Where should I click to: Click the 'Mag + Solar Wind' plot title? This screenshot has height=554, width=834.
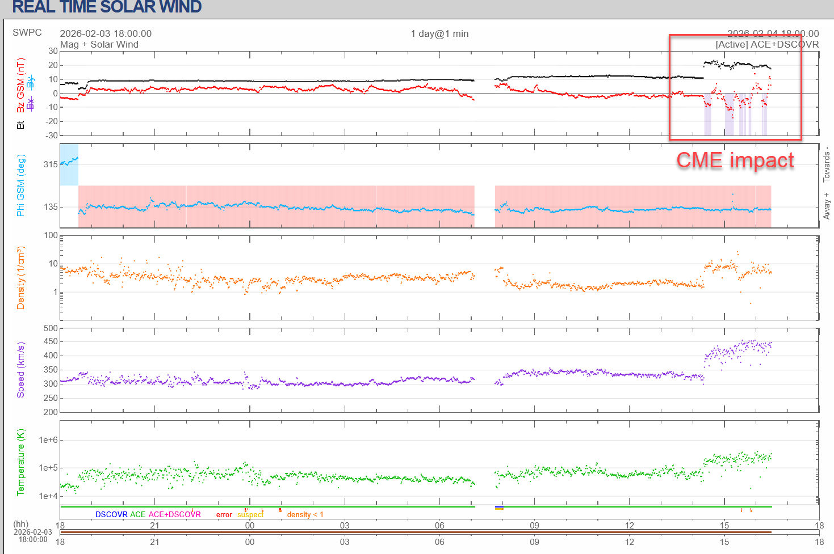click(x=99, y=44)
